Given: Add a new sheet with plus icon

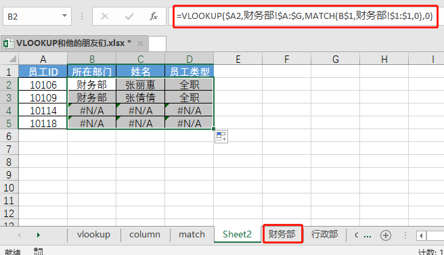Looking at the screenshot, I should pos(386,235).
